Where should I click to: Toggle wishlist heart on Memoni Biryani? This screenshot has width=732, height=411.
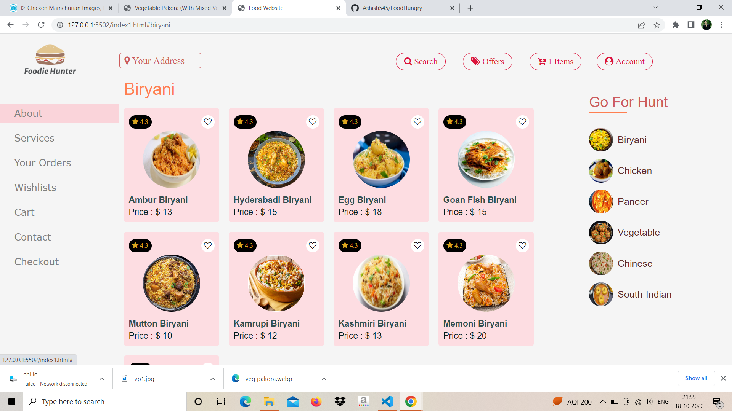click(x=522, y=245)
